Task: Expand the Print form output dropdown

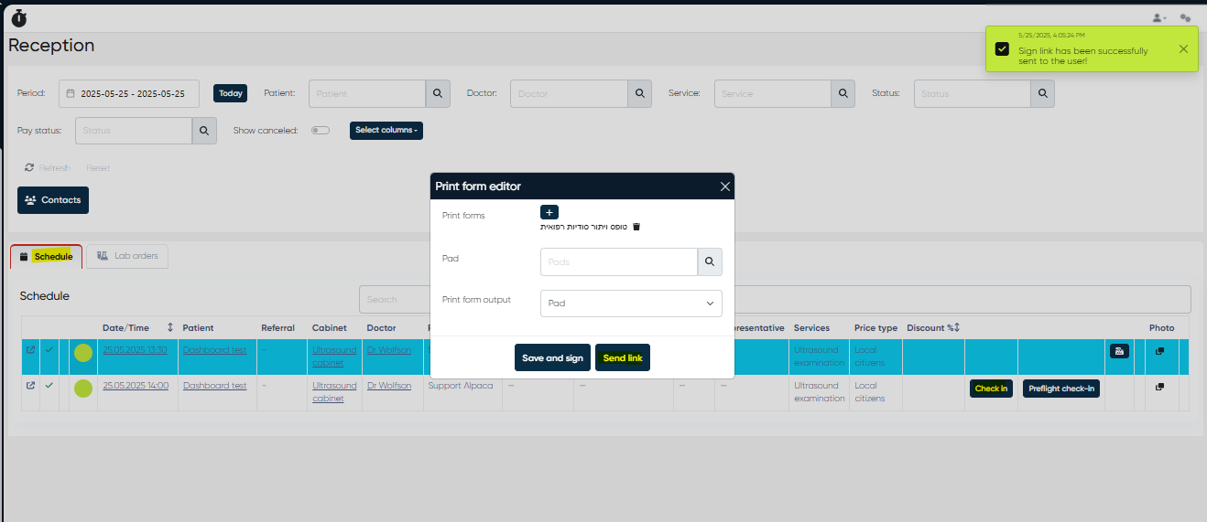Action: [631, 304]
